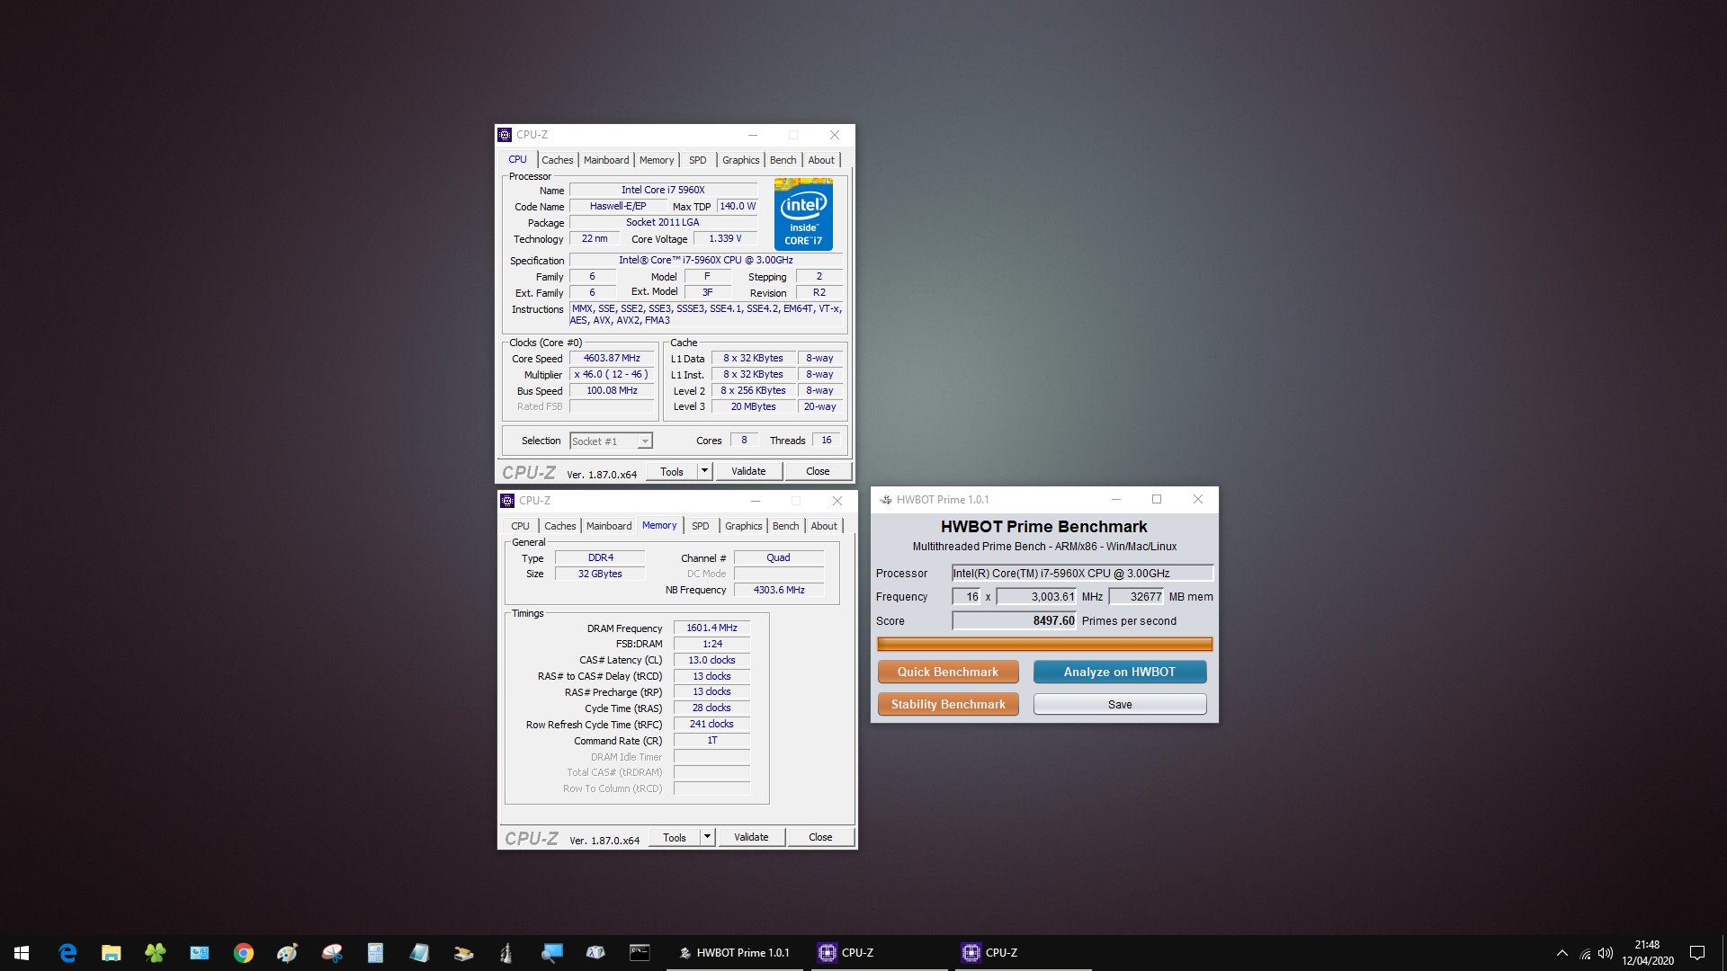
Task: Expand Socket #1 selection dropdown
Action: (644, 441)
